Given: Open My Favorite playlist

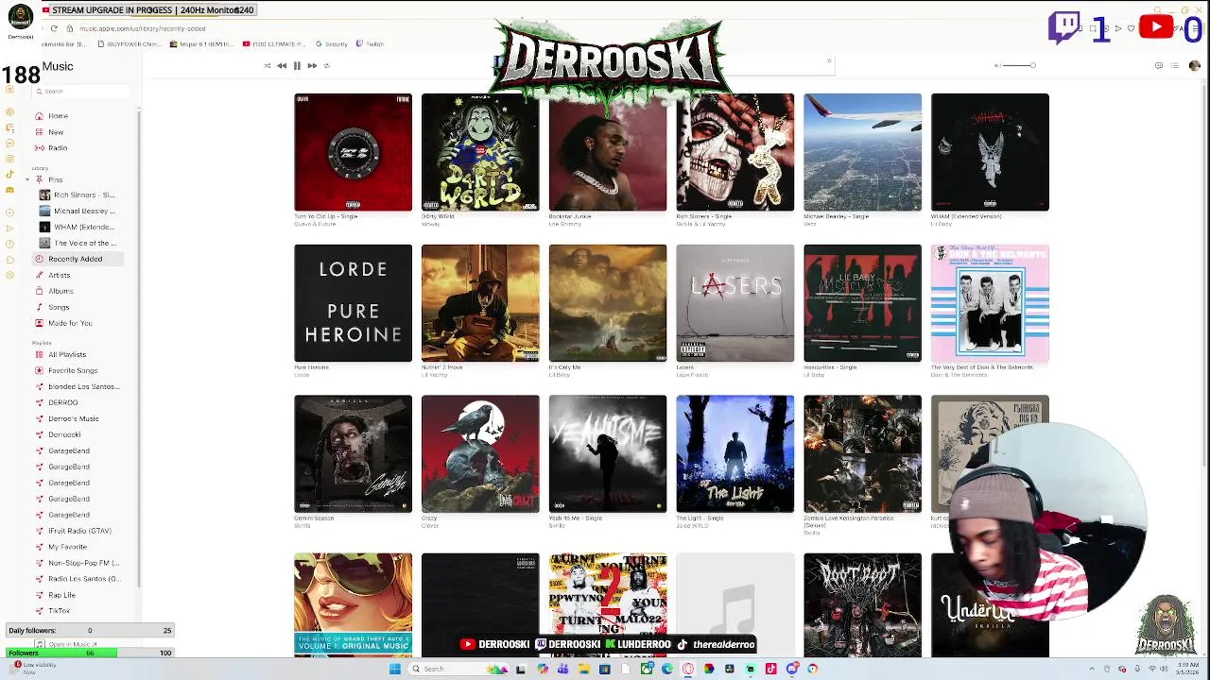Looking at the screenshot, I should 67,547.
